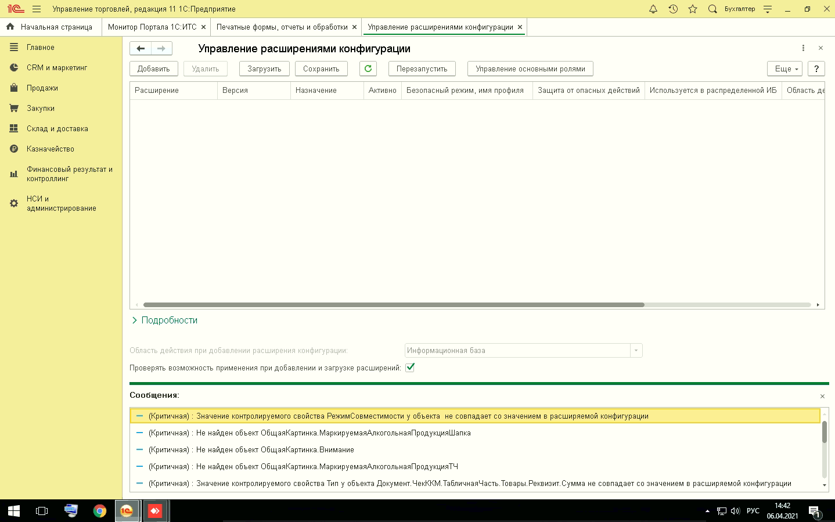Click the Загрузить button
Image resolution: width=835 pixels, height=522 pixels.
click(x=264, y=69)
